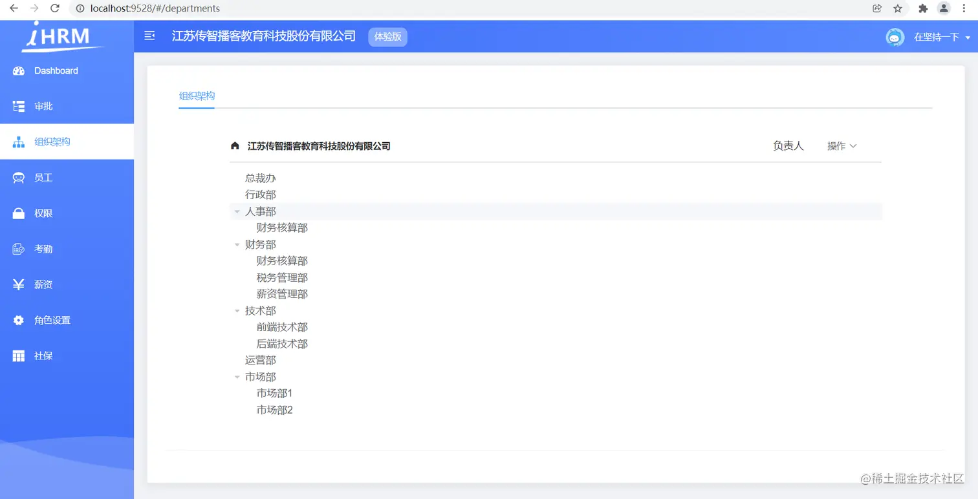Click the 员工 face icon in sidebar
978x499 pixels.
19,178
